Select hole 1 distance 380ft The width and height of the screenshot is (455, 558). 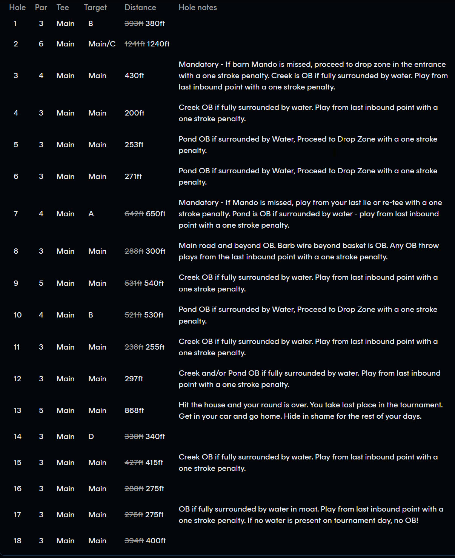(x=155, y=23)
